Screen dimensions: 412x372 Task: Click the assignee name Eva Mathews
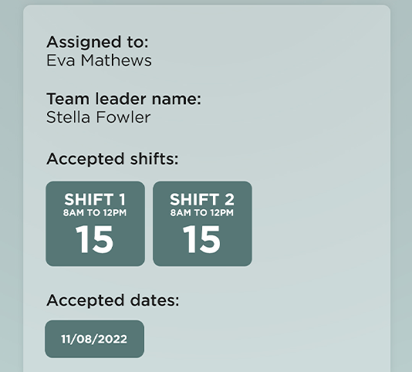(99, 60)
